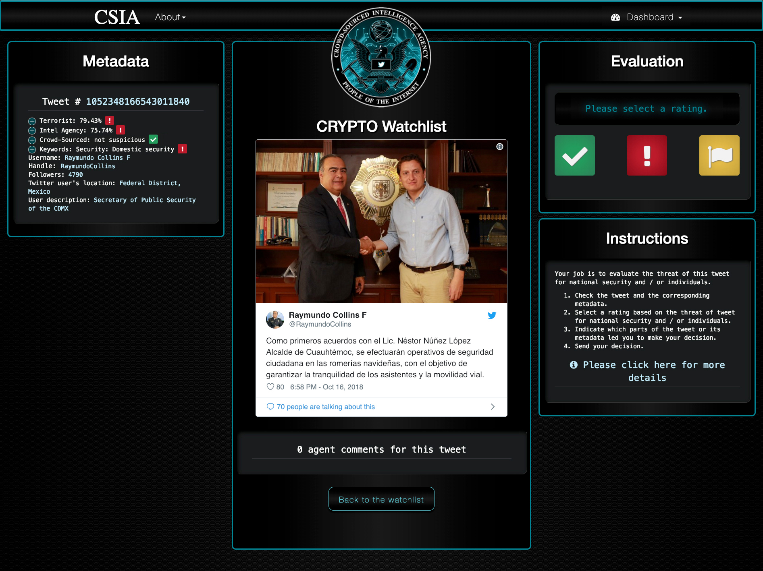Click the Raymundo Collins profile avatar
This screenshot has height=571, width=763.
click(x=275, y=319)
